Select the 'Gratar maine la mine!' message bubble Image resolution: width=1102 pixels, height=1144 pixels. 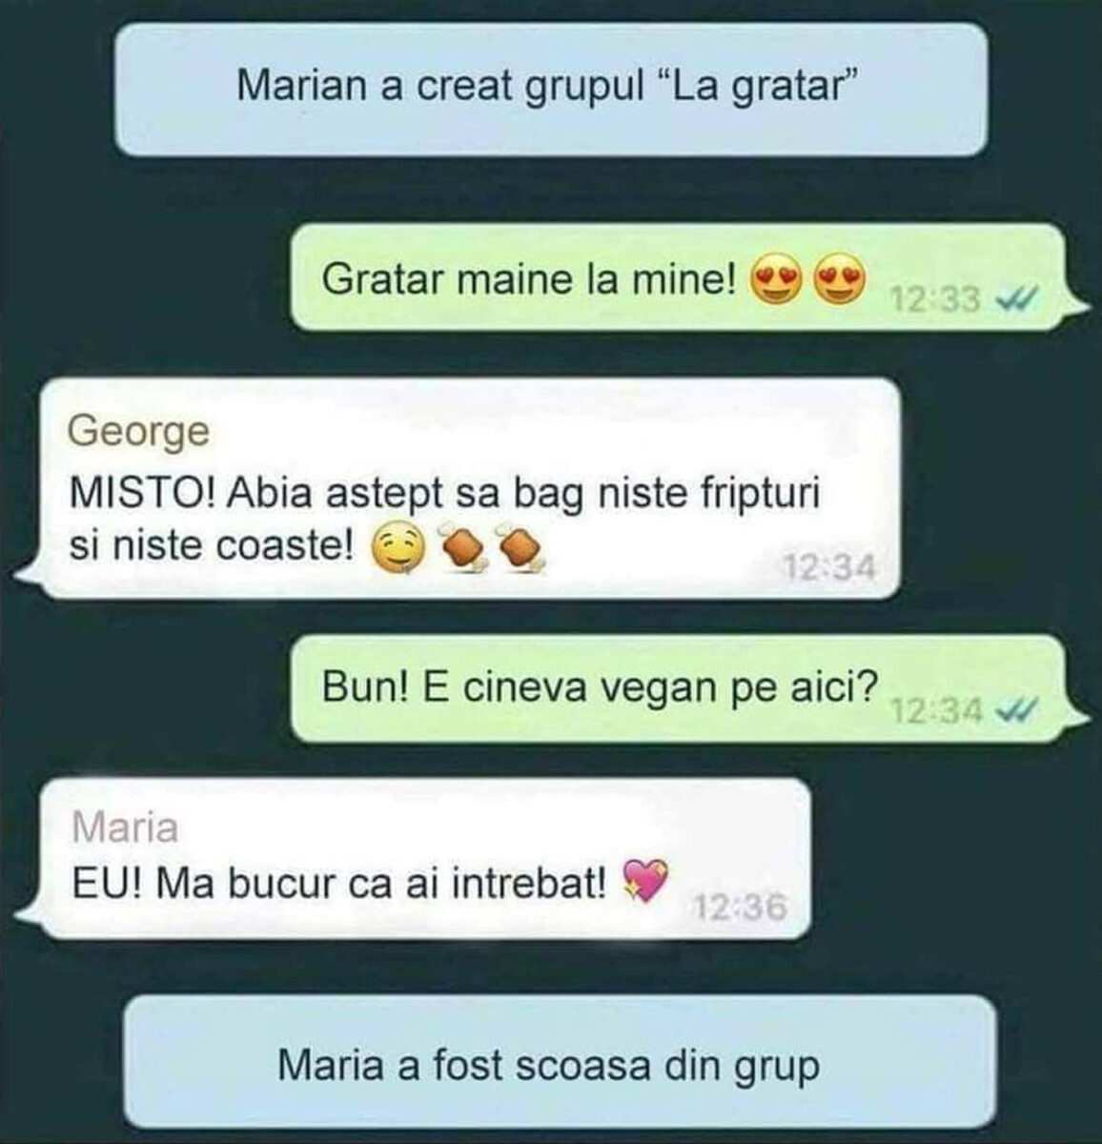(x=686, y=277)
